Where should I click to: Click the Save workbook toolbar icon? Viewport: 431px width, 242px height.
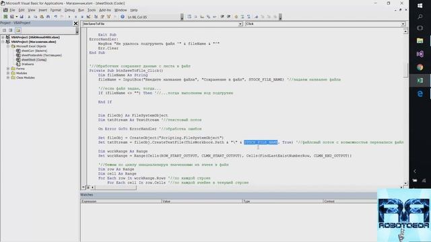point(22,17)
